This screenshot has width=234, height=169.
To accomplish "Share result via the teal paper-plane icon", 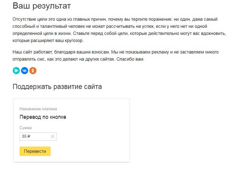I will pyautogui.click(x=16, y=71).
